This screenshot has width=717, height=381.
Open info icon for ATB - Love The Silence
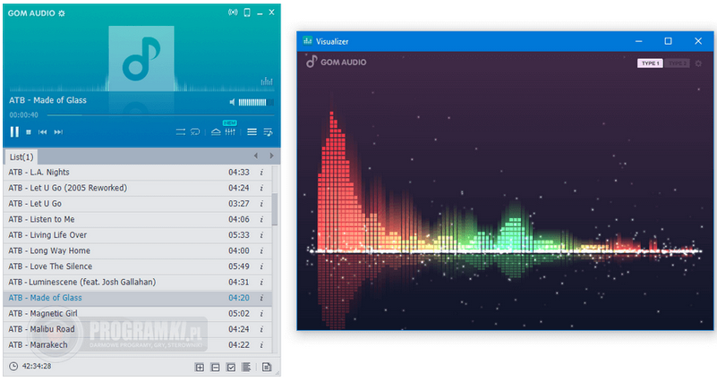[x=261, y=267]
